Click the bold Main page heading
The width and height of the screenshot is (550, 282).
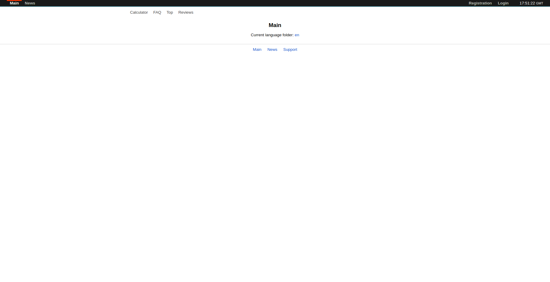[x=275, y=25]
